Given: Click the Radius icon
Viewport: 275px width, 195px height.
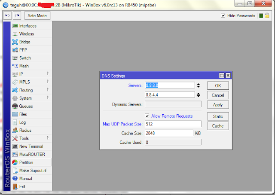Looking at the screenshot, I should 15,130.
